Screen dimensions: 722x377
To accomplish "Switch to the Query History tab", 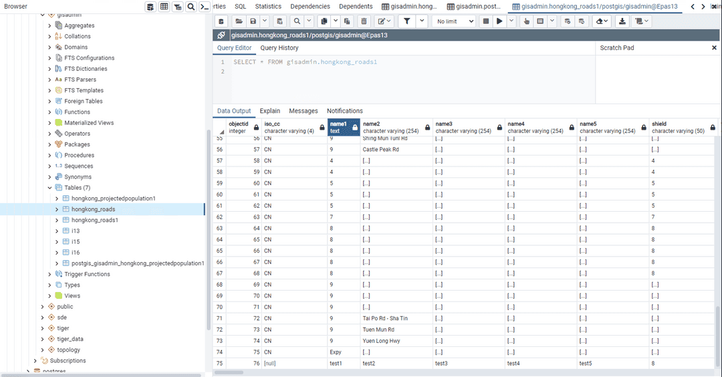I will pos(279,48).
